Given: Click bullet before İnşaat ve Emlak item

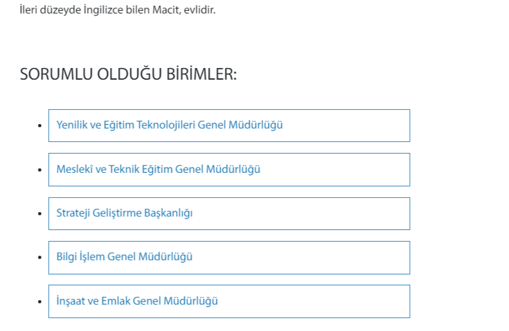Looking at the screenshot, I should (40, 301).
